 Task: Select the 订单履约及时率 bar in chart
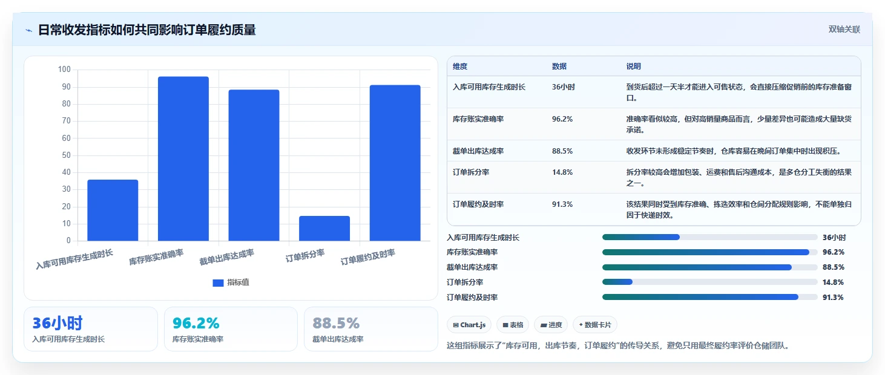(395, 163)
